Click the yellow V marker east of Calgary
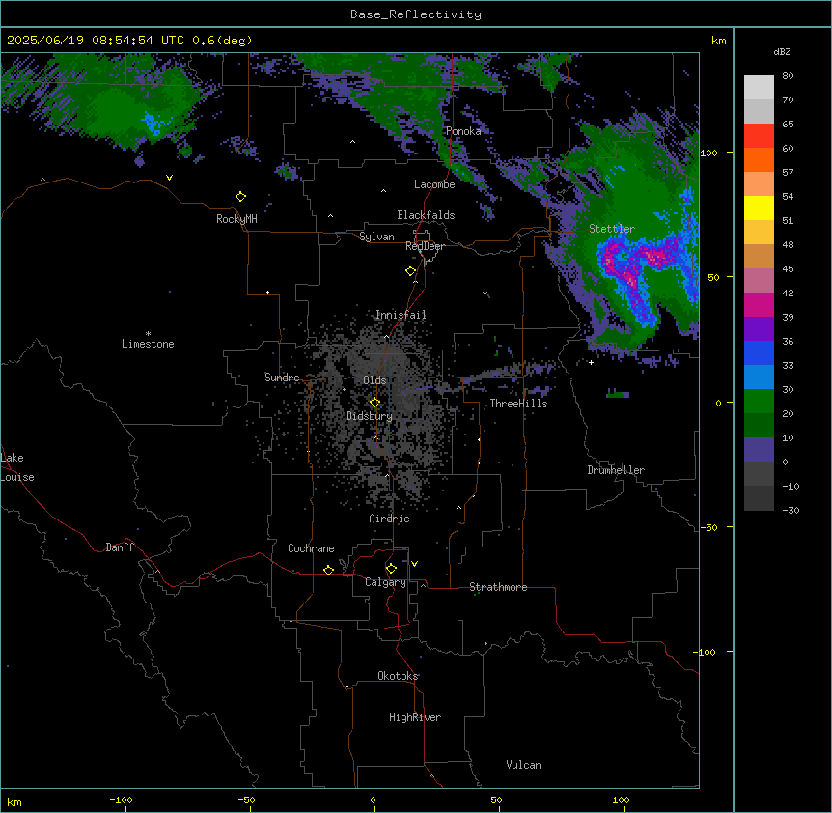The width and height of the screenshot is (832, 813). [414, 564]
